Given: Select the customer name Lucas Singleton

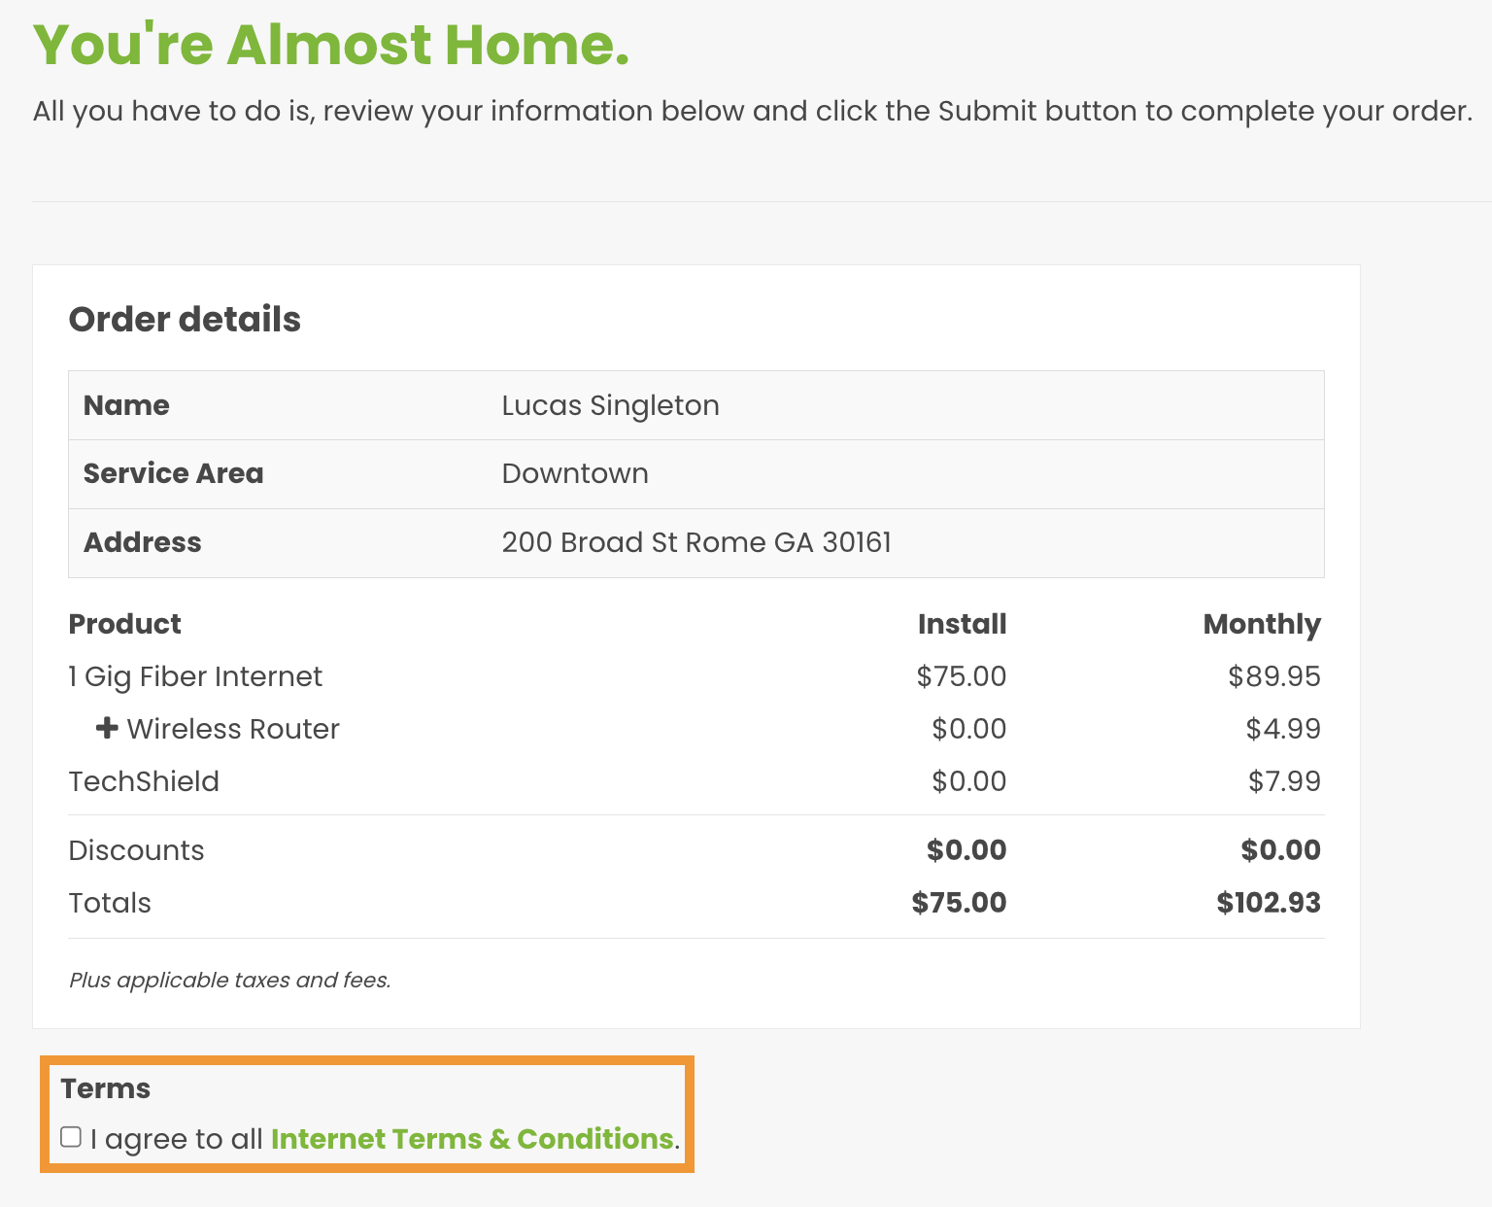Looking at the screenshot, I should [610, 405].
